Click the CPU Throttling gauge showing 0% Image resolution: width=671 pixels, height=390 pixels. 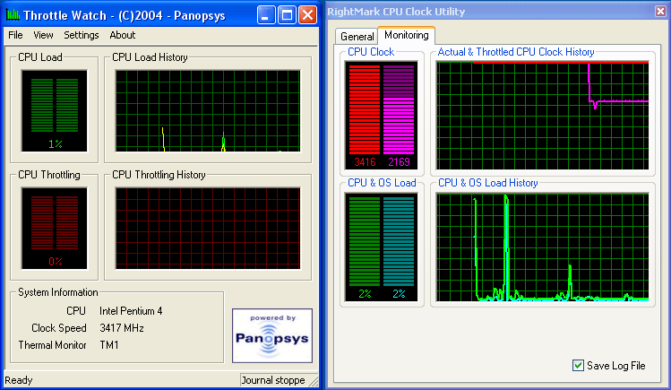pyautogui.click(x=55, y=229)
